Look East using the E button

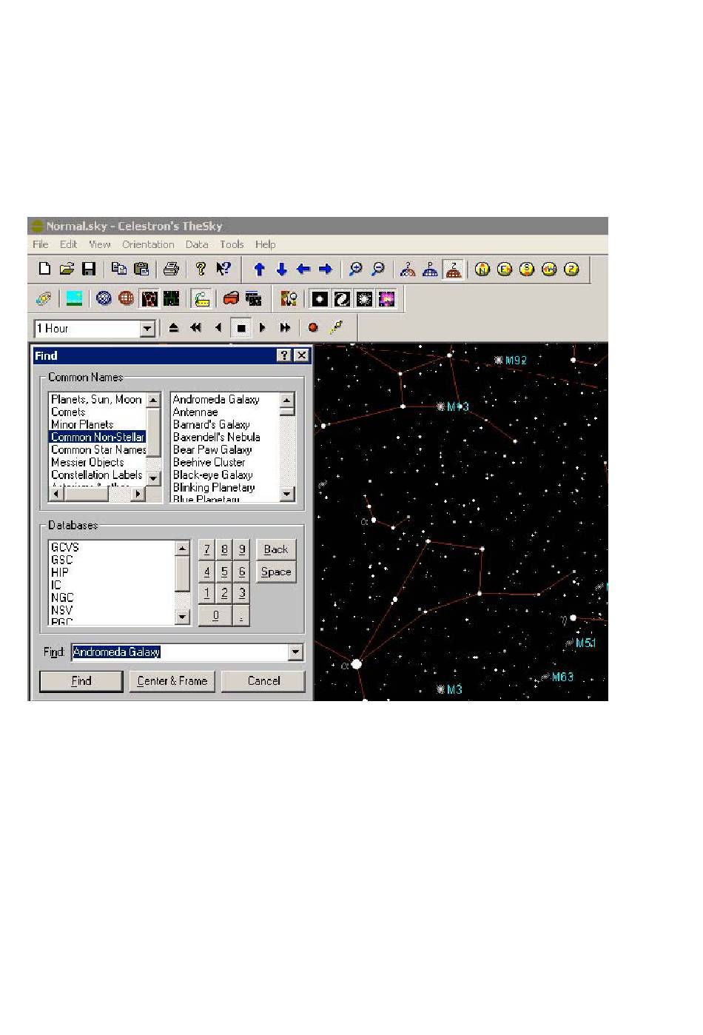[505, 269]
